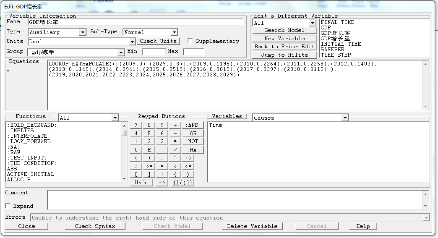Click the Delete Variable button
Viewport: 438px width, 238px height.
[252, 226]
